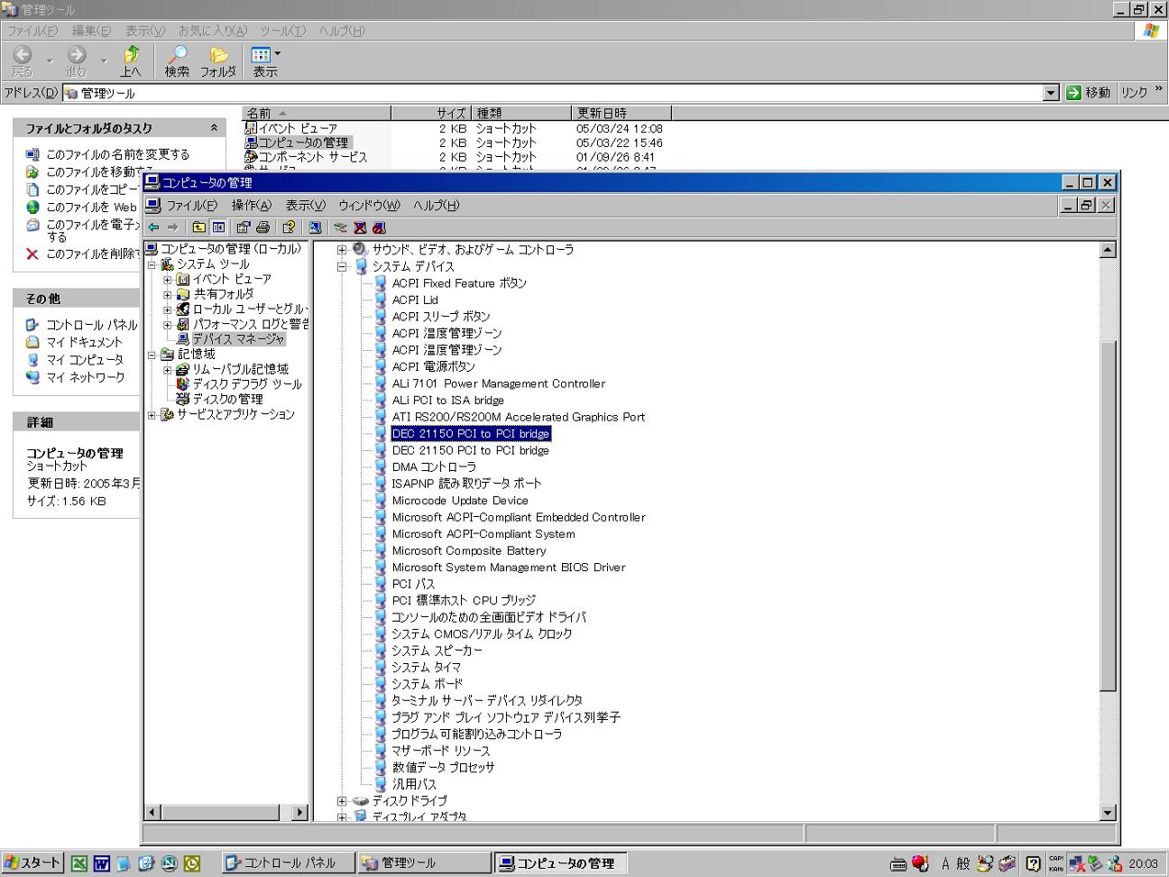Click the Print icon in Computer Management
This screenshot has height=877, width=1169.
click(262, 227)
